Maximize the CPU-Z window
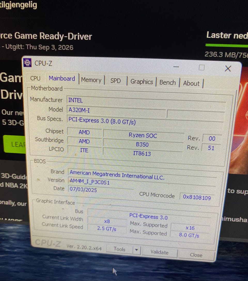248x281 pixels. [202, 68]
